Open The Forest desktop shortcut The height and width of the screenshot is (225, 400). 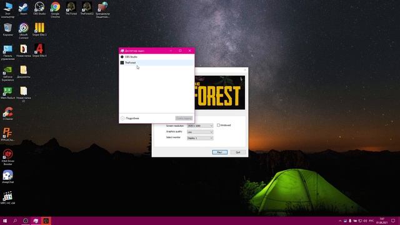(71, 8)
